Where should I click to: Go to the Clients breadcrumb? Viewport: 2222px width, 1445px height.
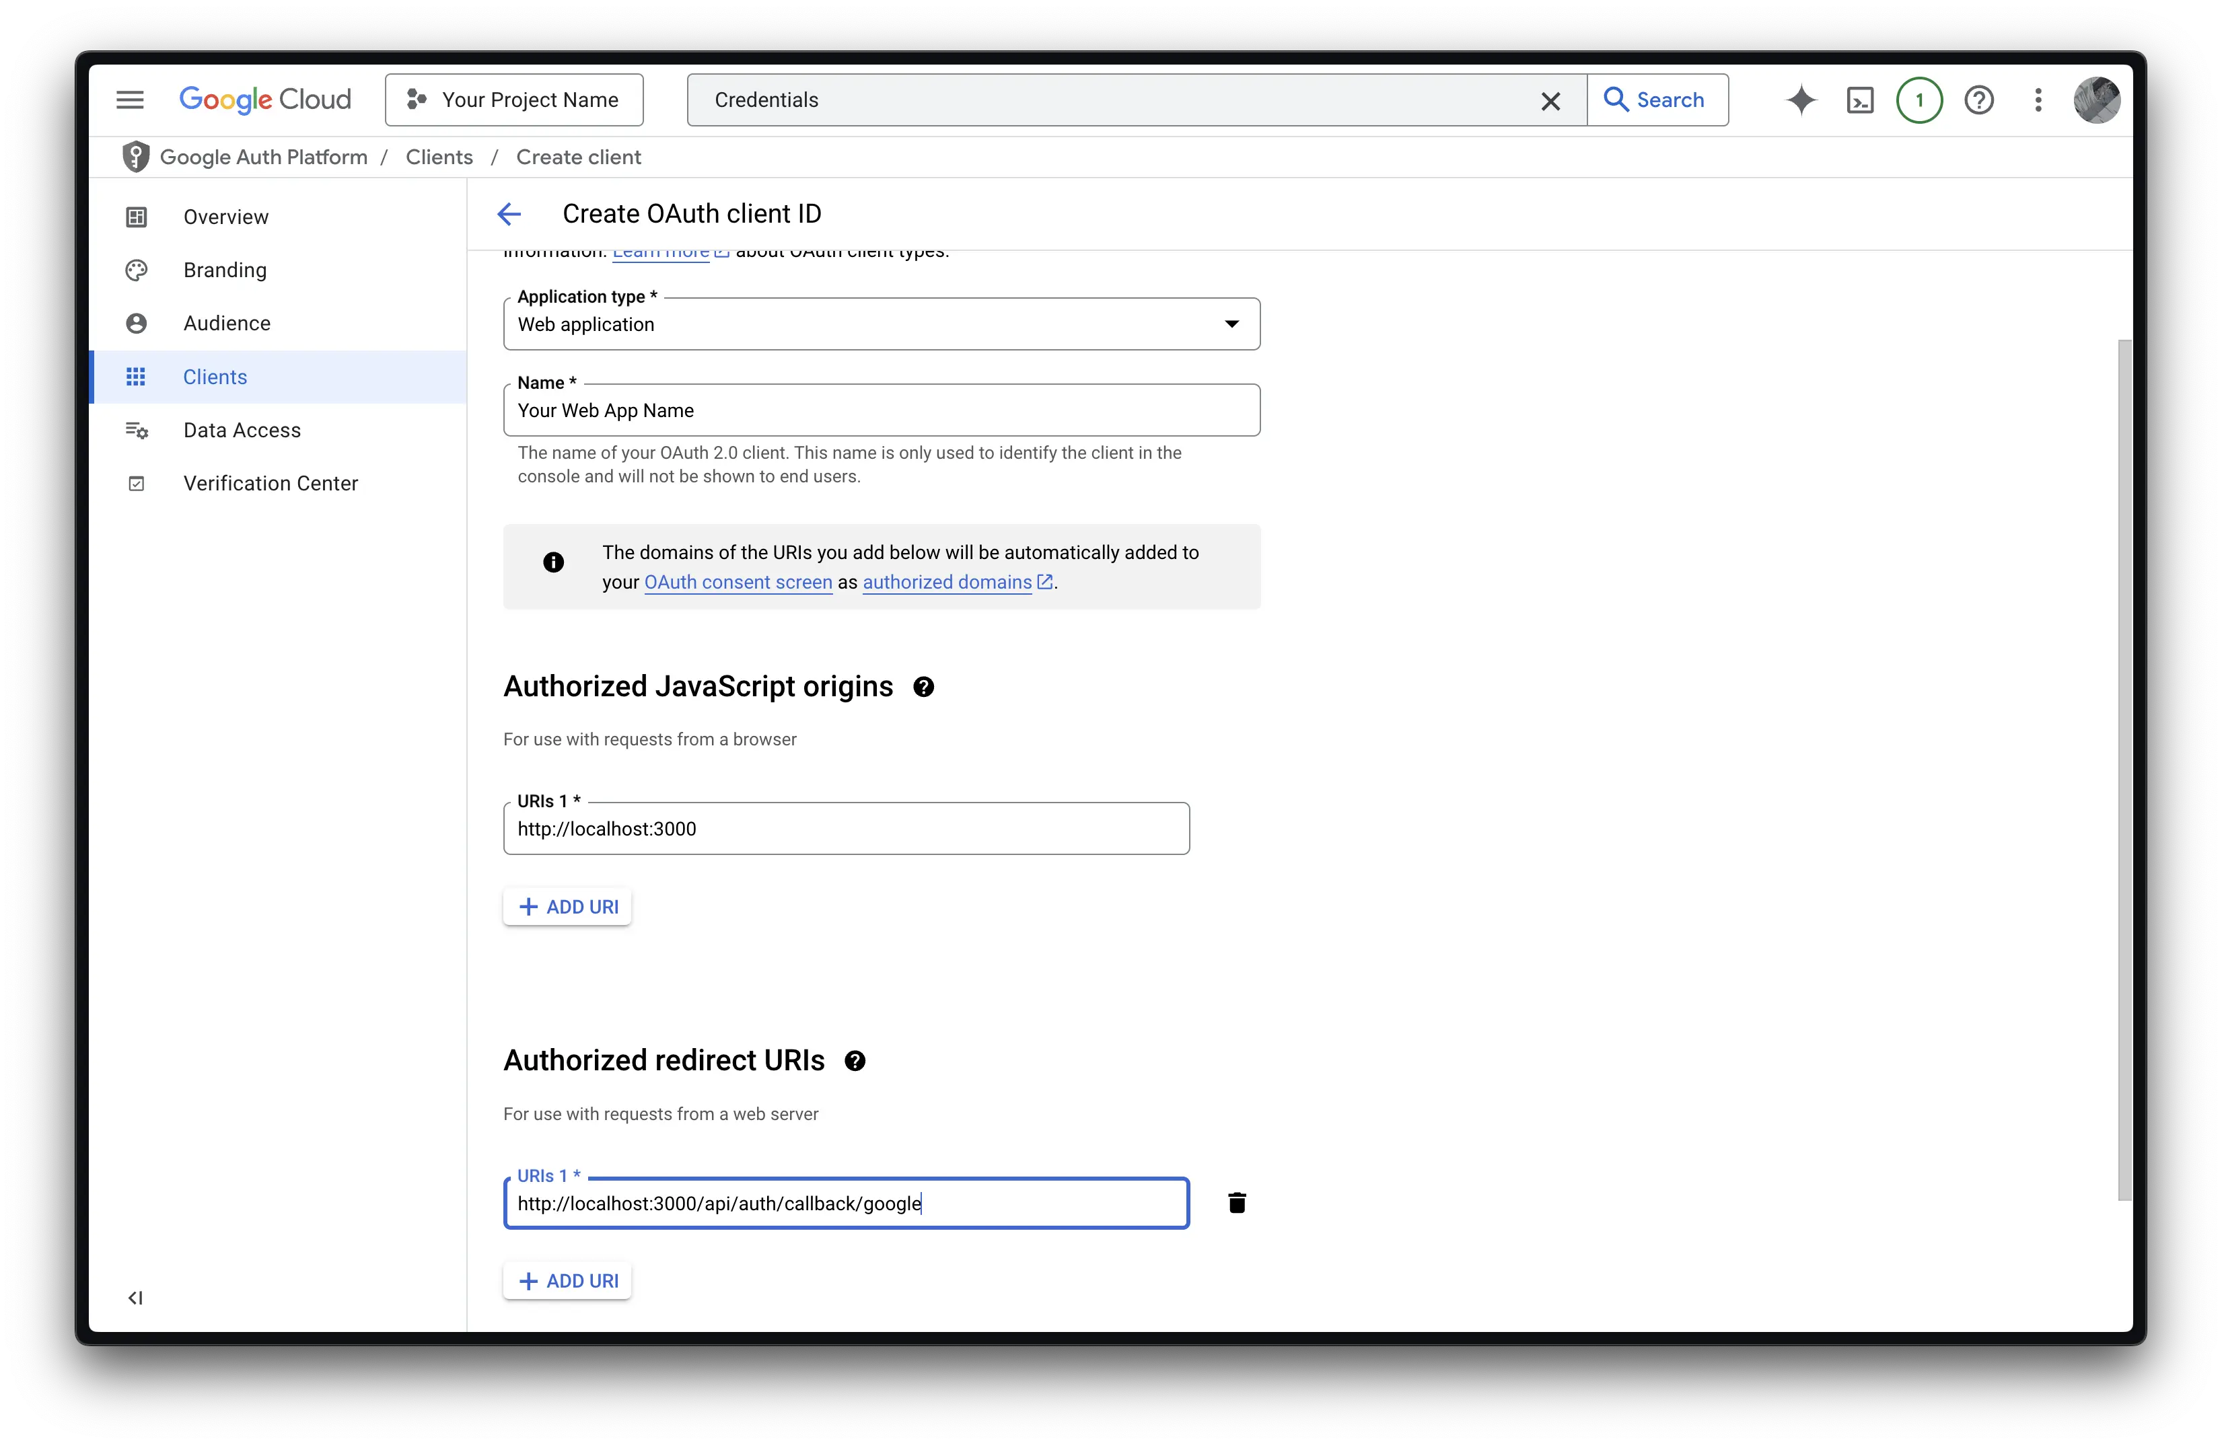point(439,157)
